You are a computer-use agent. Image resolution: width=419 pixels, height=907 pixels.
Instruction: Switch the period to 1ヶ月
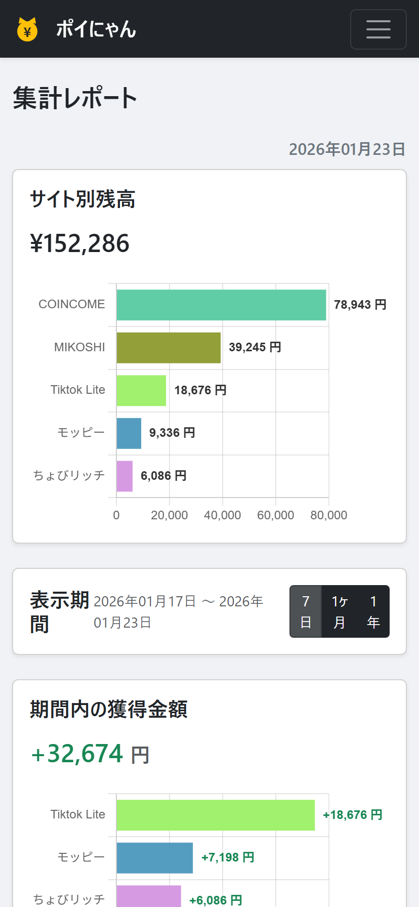click(x=339, y=611)
